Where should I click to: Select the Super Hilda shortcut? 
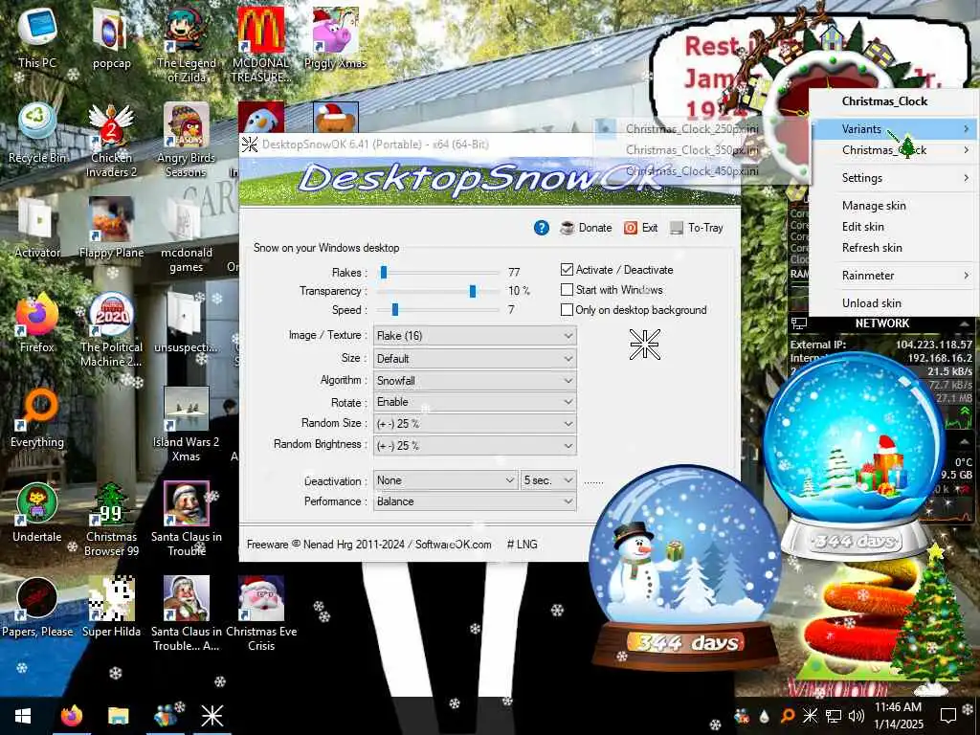pyautogui.click(x=111, y=607)
